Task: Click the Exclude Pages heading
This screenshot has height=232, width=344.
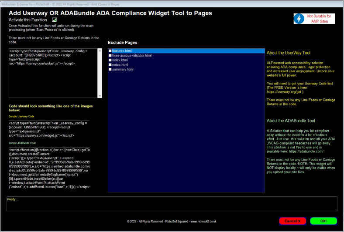Action: pyautogui.click(x=122, y=43)
